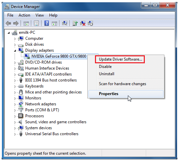Collapse the Display adapters node arrow

pyautogui.click(x=15, y=51)
